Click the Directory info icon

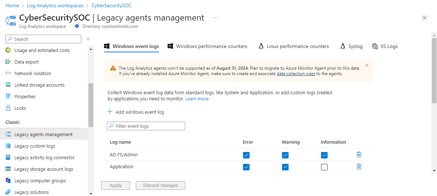point(77,26)
